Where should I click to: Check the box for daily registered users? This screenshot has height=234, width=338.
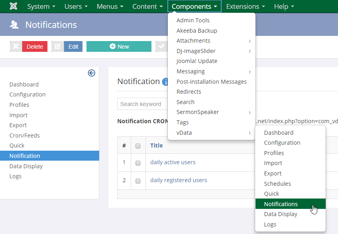[138, 181]
